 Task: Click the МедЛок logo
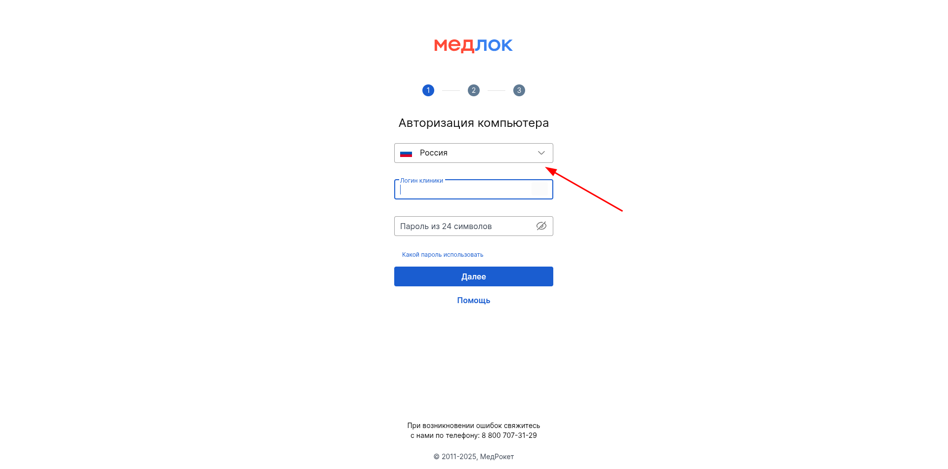[x=473, y=45]
